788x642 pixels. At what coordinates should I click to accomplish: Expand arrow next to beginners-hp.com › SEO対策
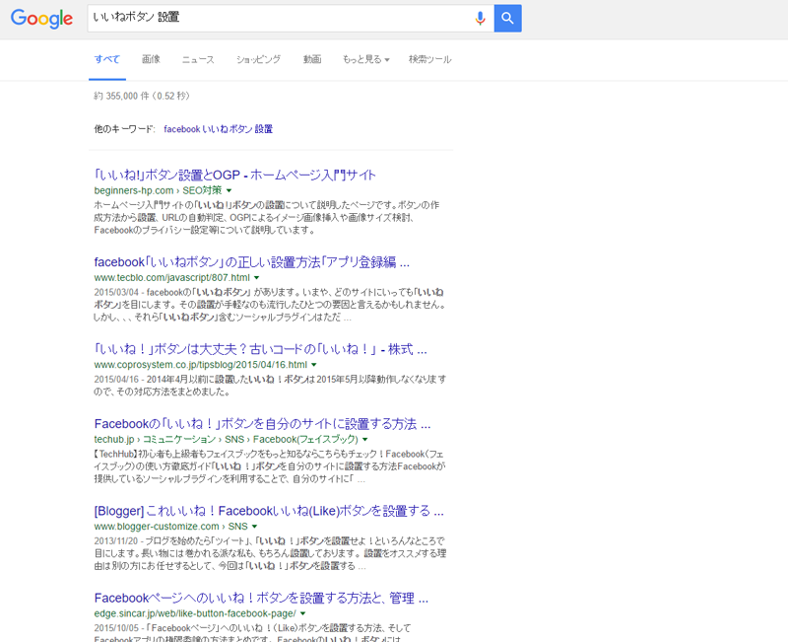230,190
